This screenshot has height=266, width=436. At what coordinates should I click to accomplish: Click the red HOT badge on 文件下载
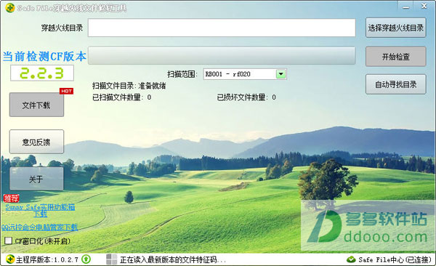pyautogui.click(x=66, y=91)
